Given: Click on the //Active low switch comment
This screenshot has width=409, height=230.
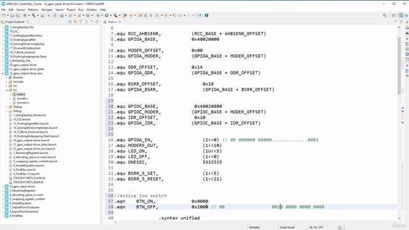Looking at the screenshot, I should (141, 195).
